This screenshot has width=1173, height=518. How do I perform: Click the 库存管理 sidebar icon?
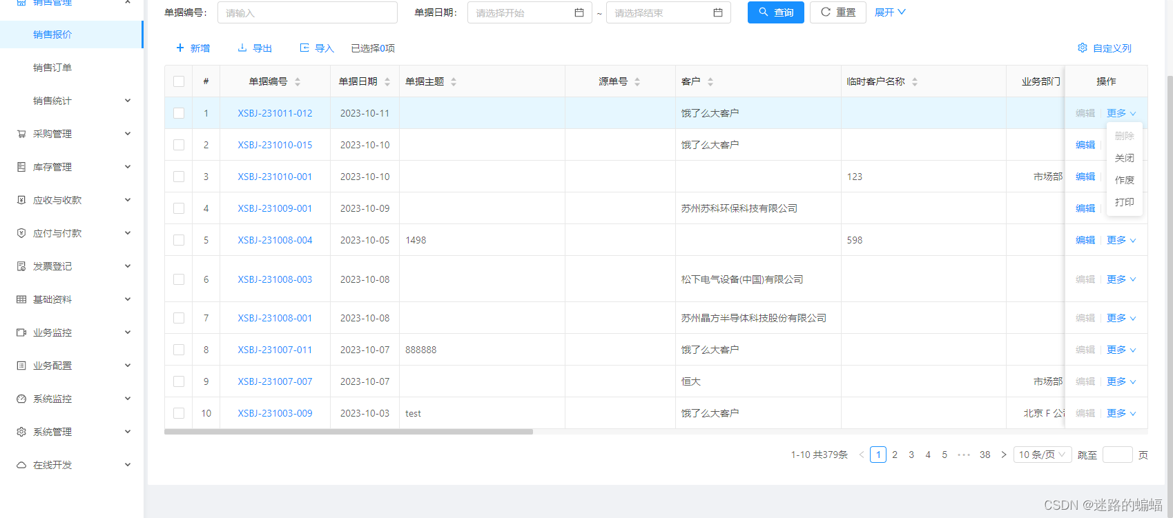coord(21,167)
